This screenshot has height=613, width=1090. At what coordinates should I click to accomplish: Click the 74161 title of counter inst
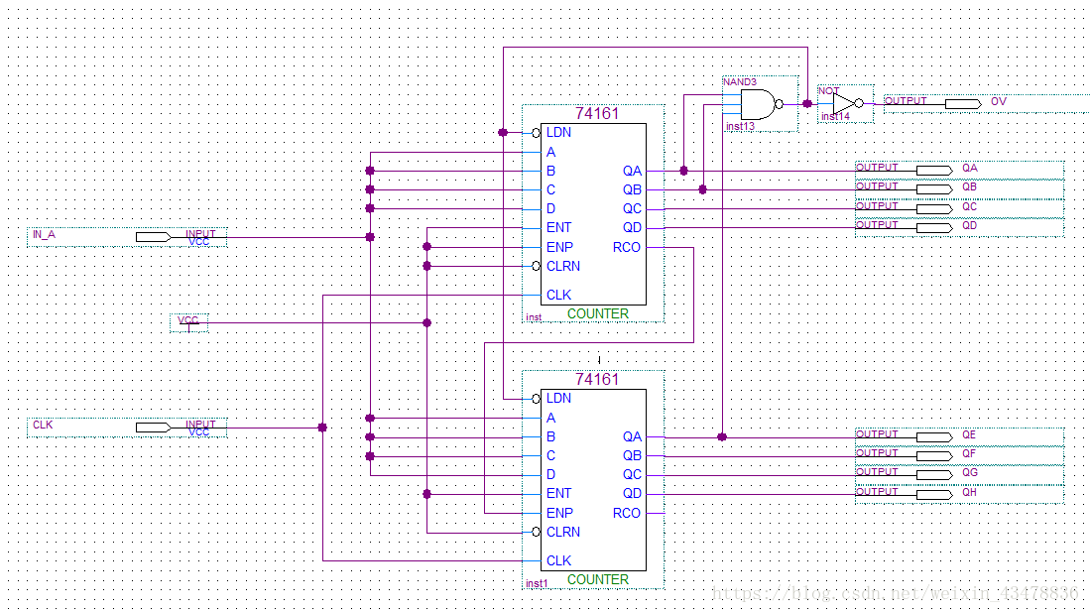click(596, 113)
